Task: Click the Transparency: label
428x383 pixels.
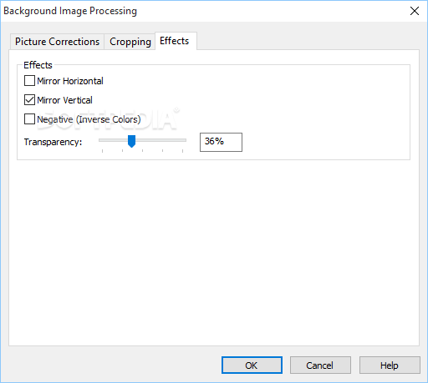Action: click(x=53, y=142)
